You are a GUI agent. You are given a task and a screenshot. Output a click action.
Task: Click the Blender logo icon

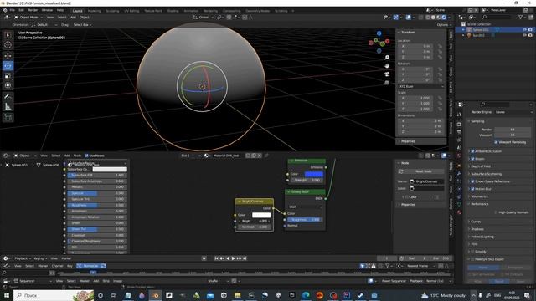tap(5, 11)
